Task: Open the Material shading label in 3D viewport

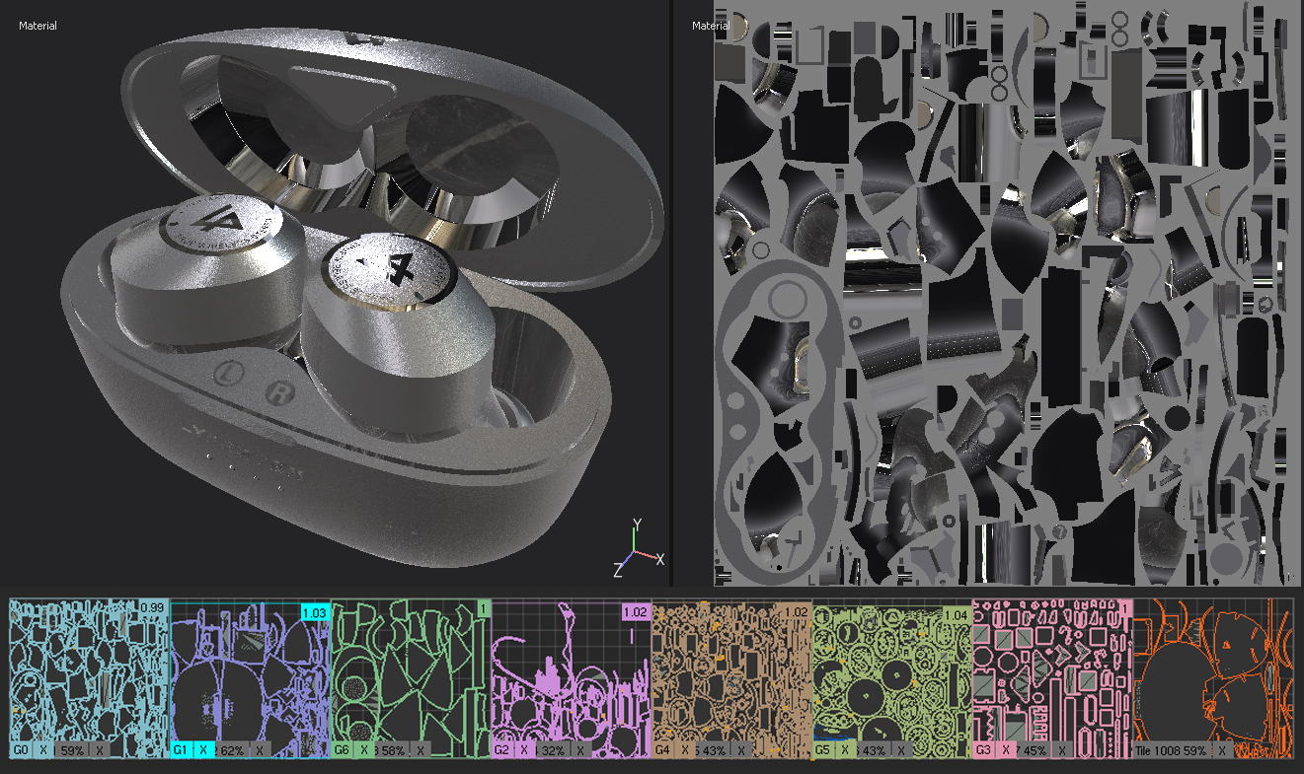Action: (38, 26)
